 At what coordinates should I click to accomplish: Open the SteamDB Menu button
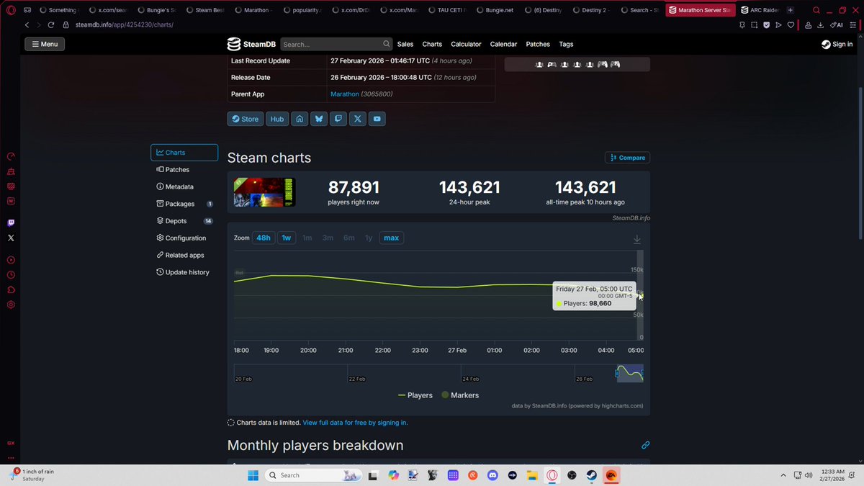45,44
